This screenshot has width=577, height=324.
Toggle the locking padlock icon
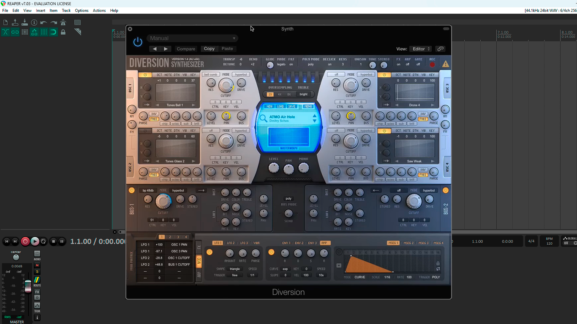coord(63,32)
